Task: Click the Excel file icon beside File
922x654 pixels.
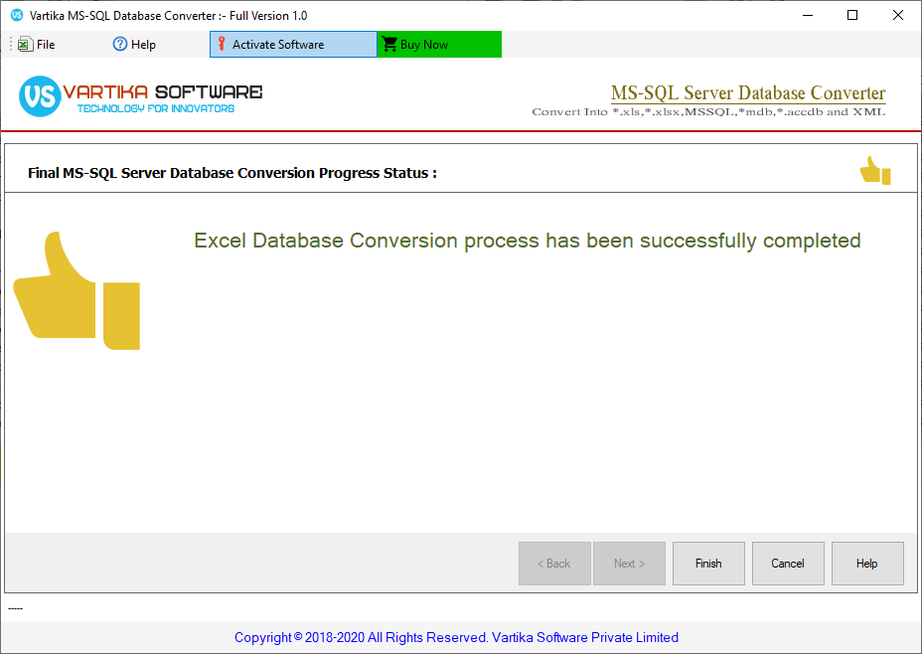Action: click(25, 44)
